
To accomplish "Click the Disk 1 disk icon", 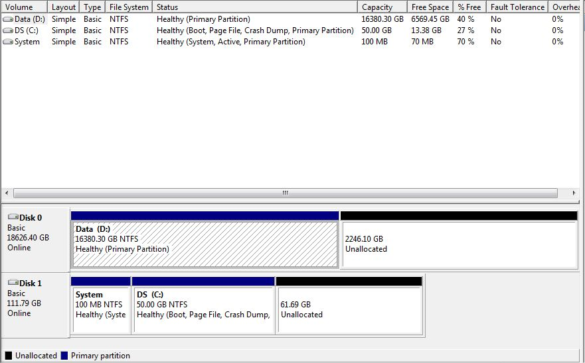I will click(x=13, y=283).
